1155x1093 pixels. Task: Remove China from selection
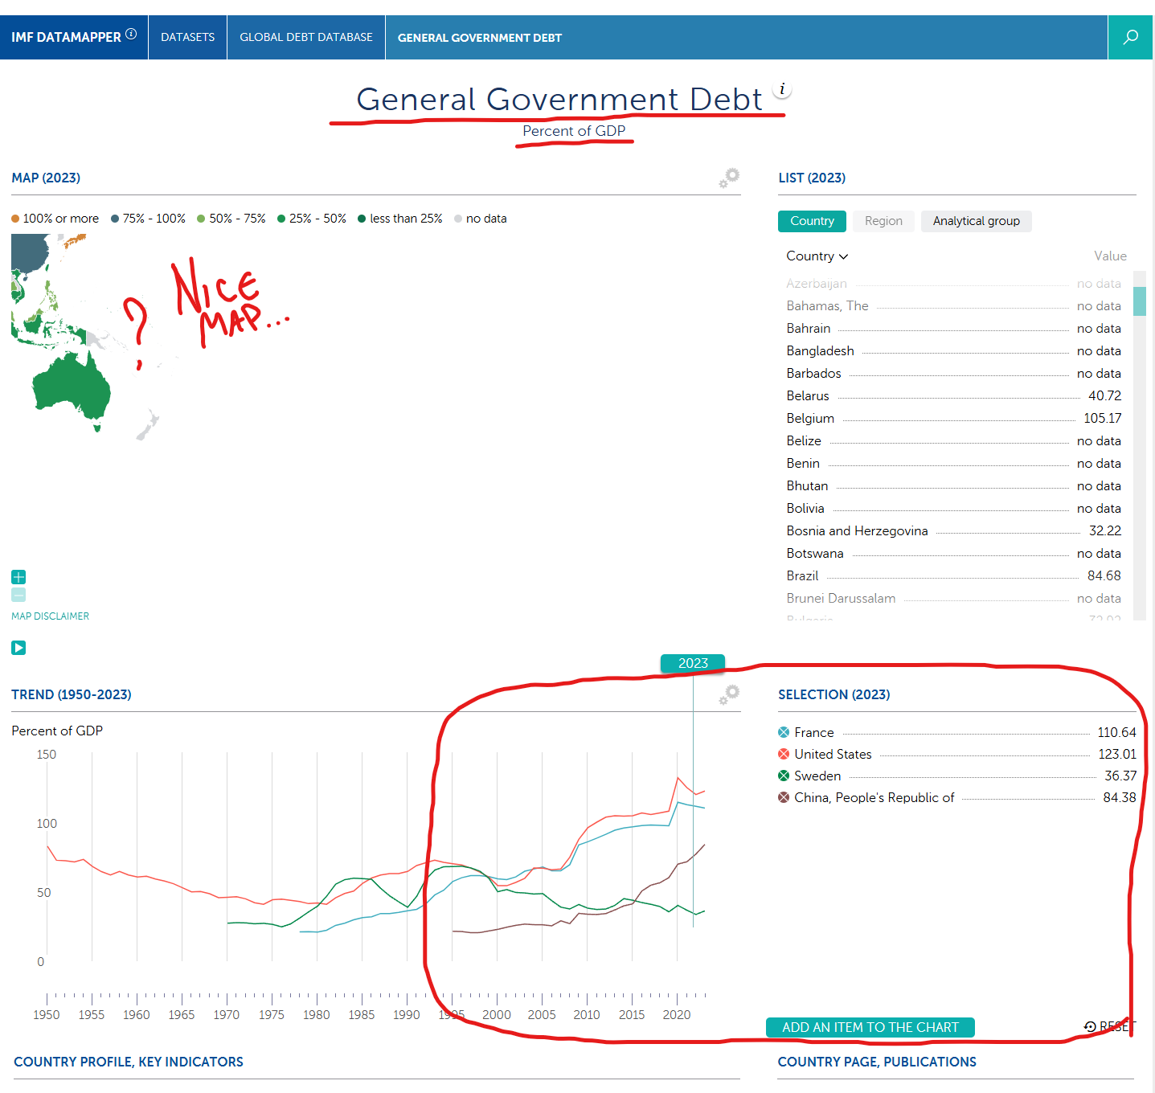(x=784, y=797)
